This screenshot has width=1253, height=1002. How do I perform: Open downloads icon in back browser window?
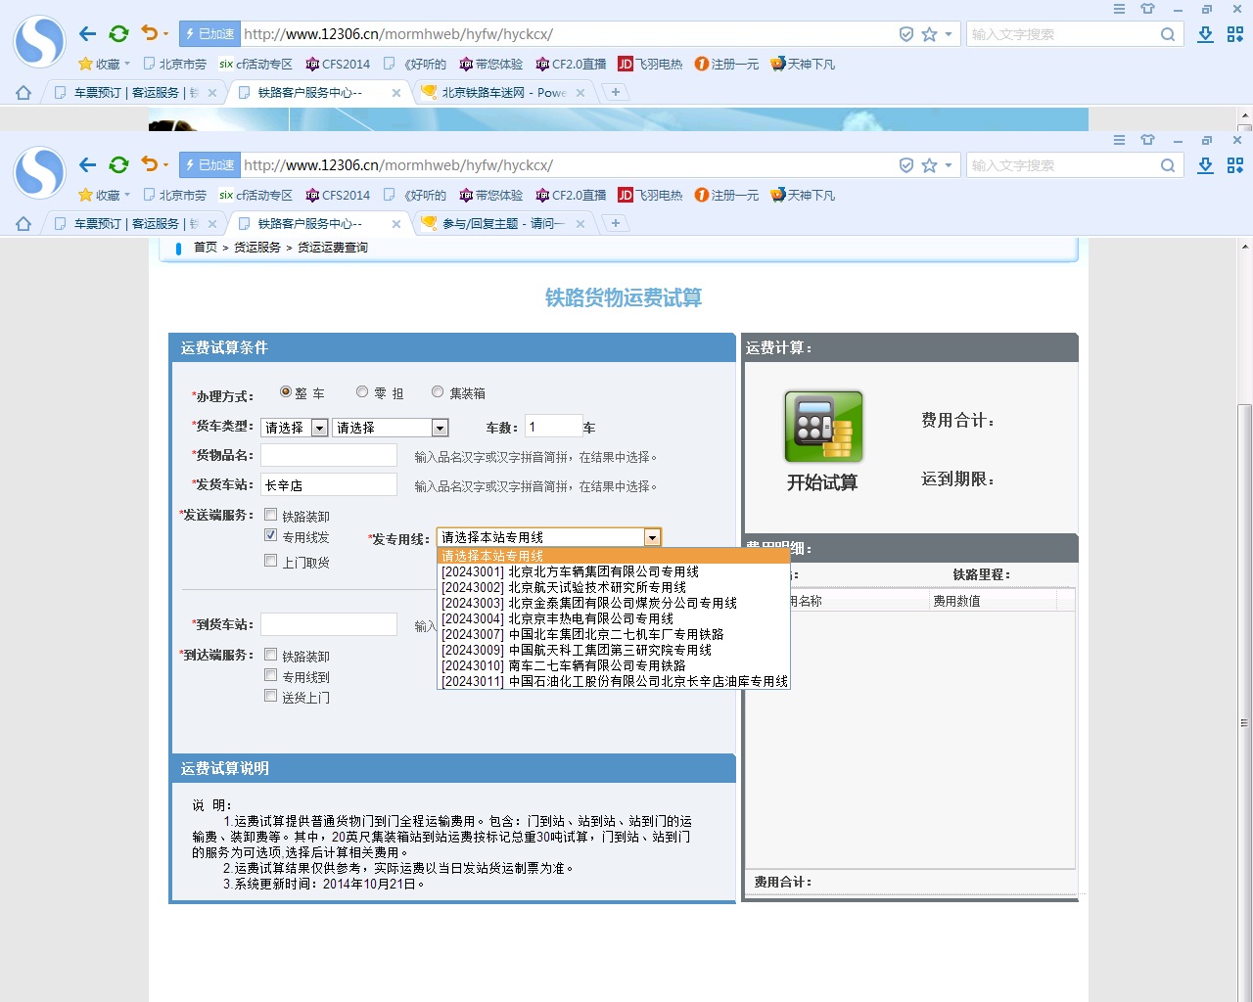pyautogui.click(x=1206, y=34)
